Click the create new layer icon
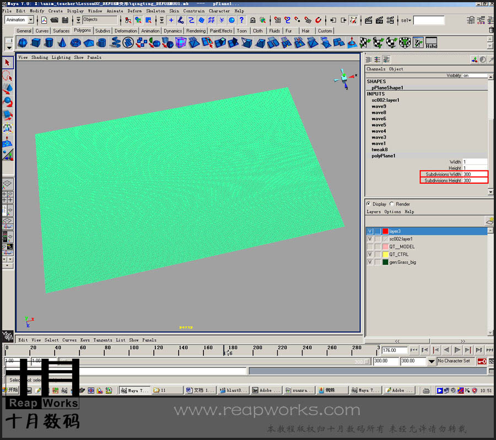This screenshot has width=496, height=440. coord(490,221)
